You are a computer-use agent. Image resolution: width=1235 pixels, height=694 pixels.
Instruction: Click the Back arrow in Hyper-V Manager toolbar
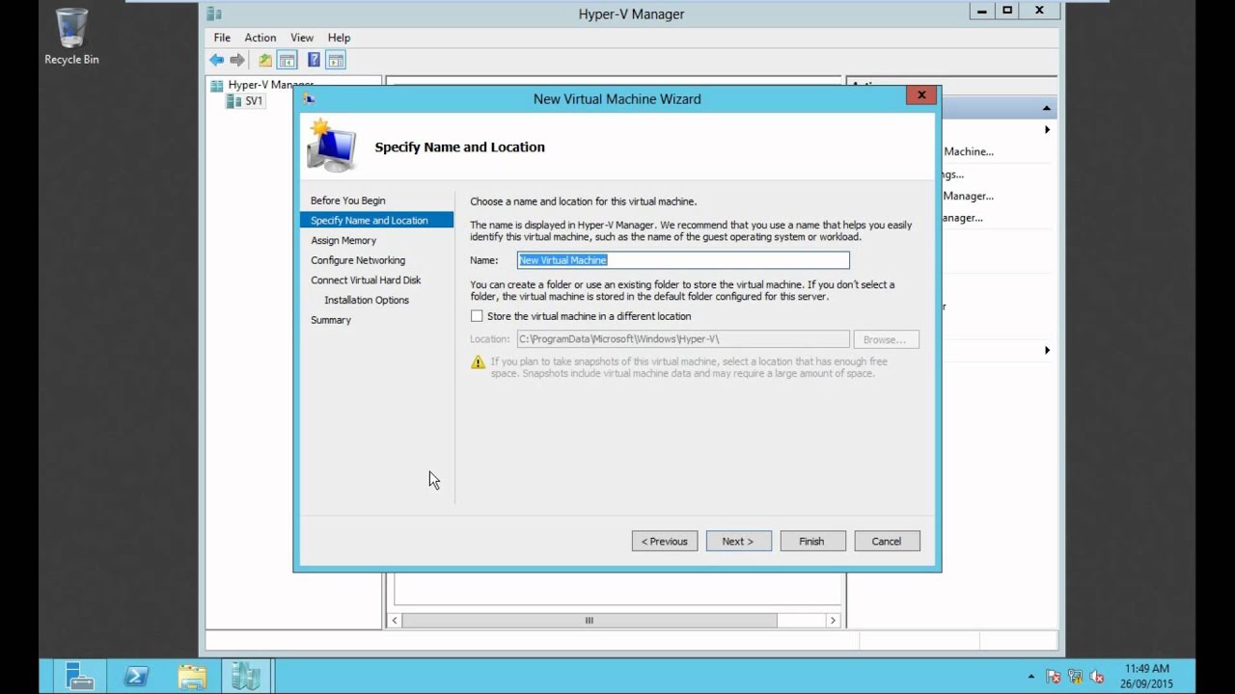pos(217,60)
